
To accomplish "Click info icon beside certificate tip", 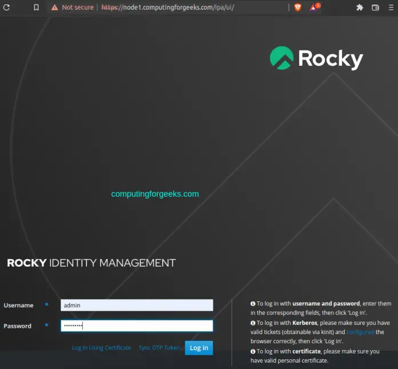I will coord(253,351).
